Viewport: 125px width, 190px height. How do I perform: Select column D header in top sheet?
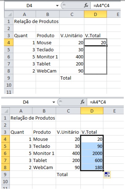pos(95,14)
